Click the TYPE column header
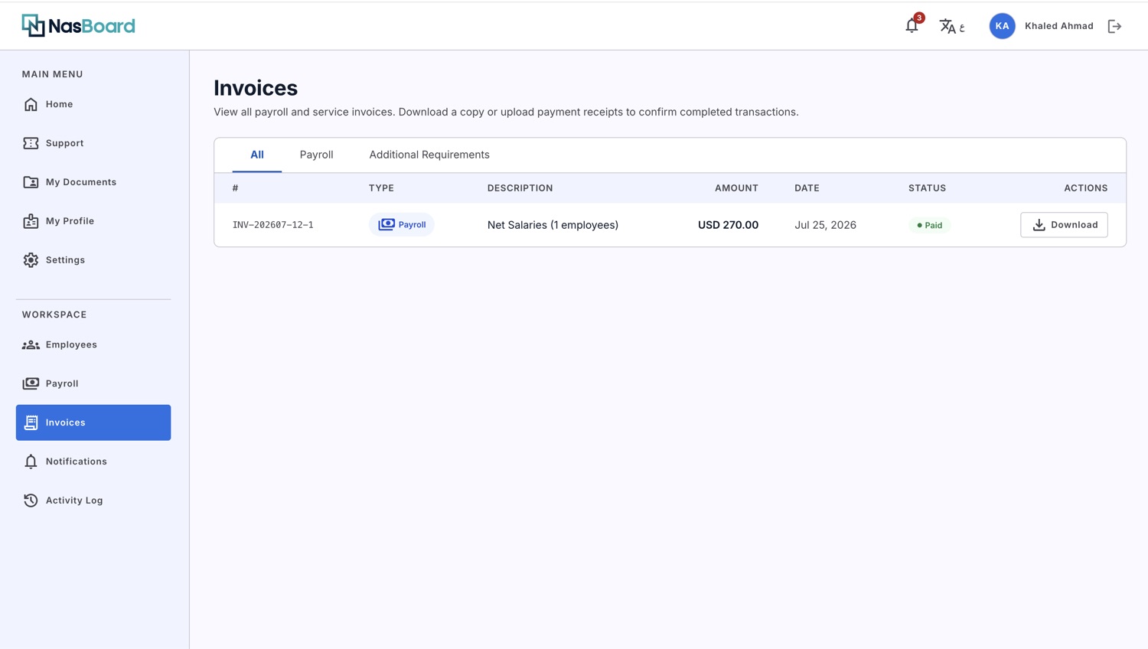 (381, 188)
